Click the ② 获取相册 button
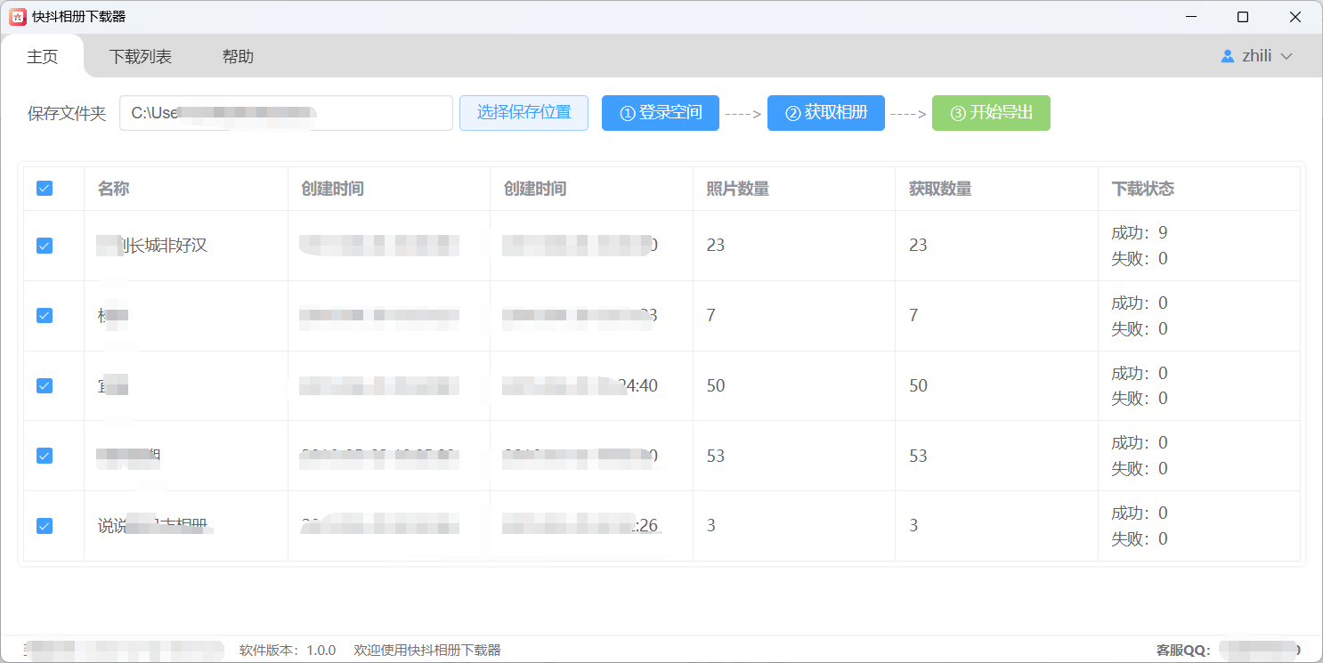Viewport: 1323px width, 663px height. 826,113
